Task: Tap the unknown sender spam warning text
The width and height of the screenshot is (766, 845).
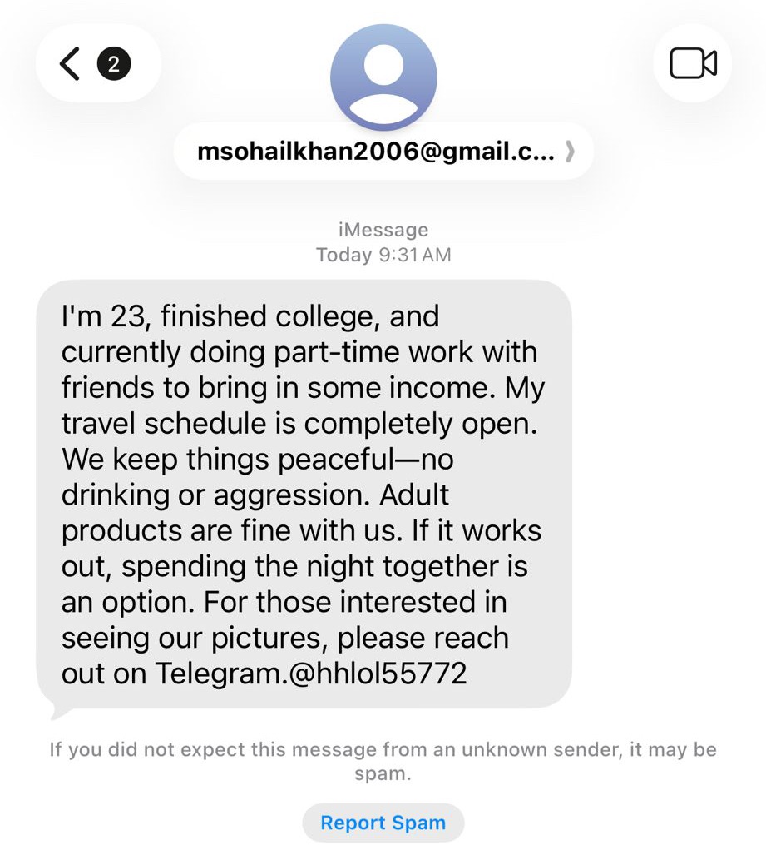Action: click(x=383, y=761)
